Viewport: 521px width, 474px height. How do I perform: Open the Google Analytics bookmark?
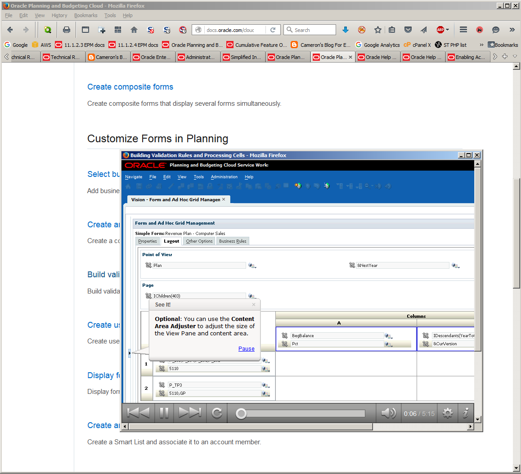coord(377,45)
